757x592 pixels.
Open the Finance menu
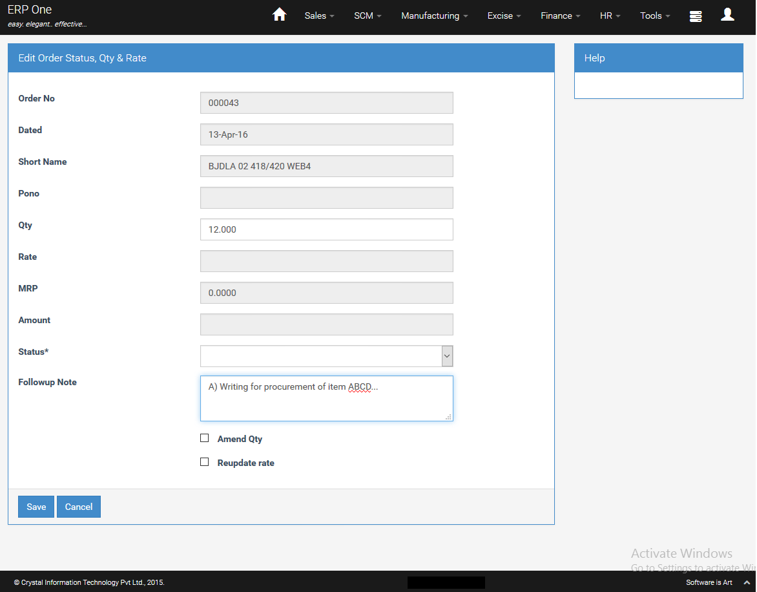[560, 16]
